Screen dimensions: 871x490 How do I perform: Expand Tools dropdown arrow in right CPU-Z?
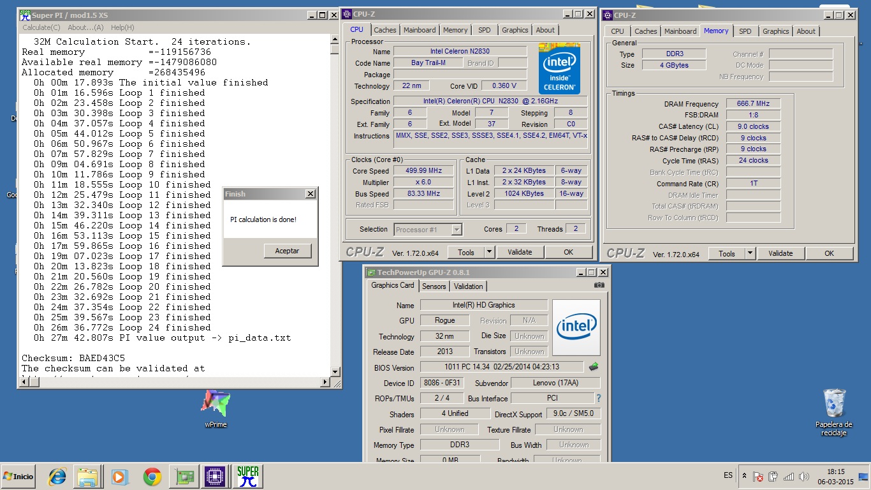tap(750, 253)
